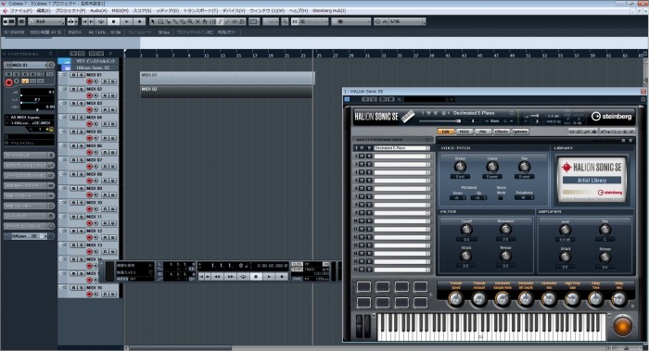This screenshot has width=649, height=351.
Task: Select the Range Selection tool
Action: 160,21
